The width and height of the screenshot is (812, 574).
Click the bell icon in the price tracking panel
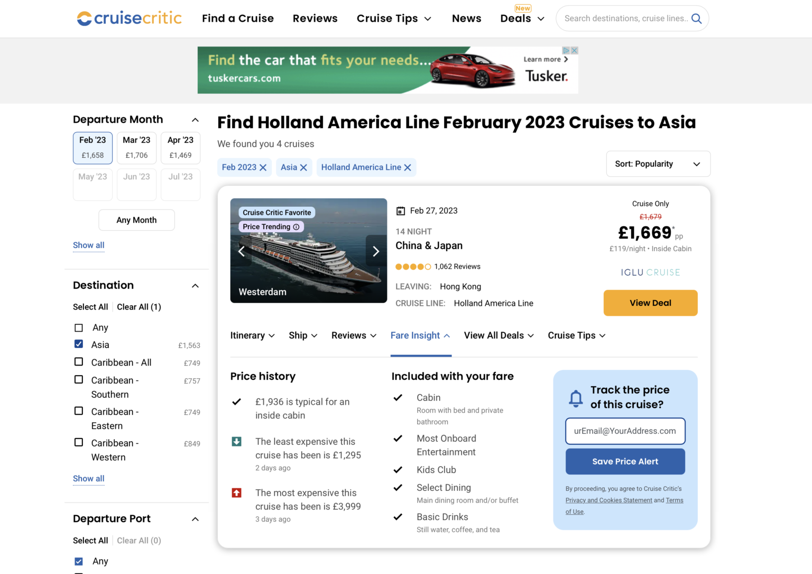pyautogui.click(x=576, y=398)
